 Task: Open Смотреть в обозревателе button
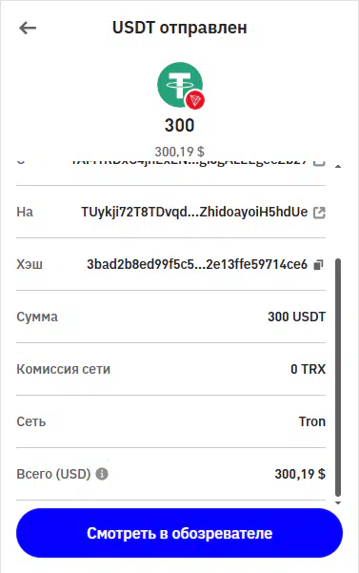(x=179, y=533)
